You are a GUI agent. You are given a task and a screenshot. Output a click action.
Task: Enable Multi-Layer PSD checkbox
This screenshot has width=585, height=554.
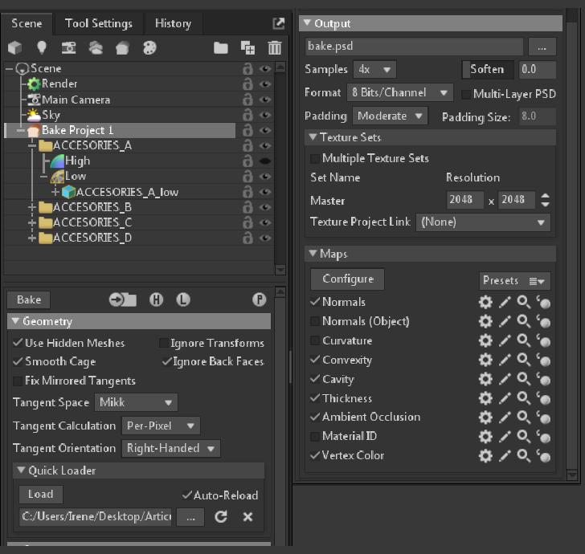pos(466,94)
